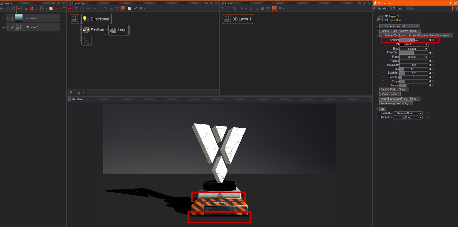The width and height of the screenshot is (458, 227).
Task: Click the Amount slider showing 219.5%
Action: coord(414,40)
